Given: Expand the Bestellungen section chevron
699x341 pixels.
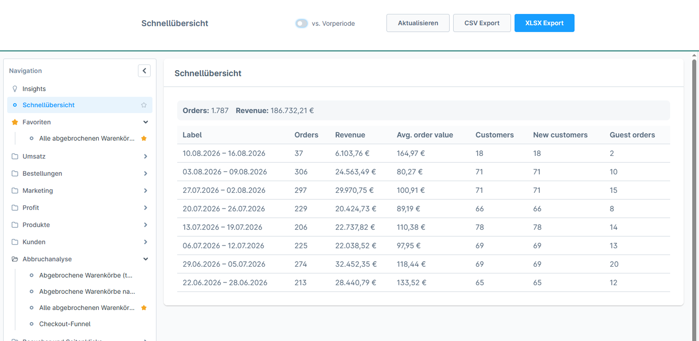Looking at the screenshot, I should pyautogui.click(x=145, y=173).
